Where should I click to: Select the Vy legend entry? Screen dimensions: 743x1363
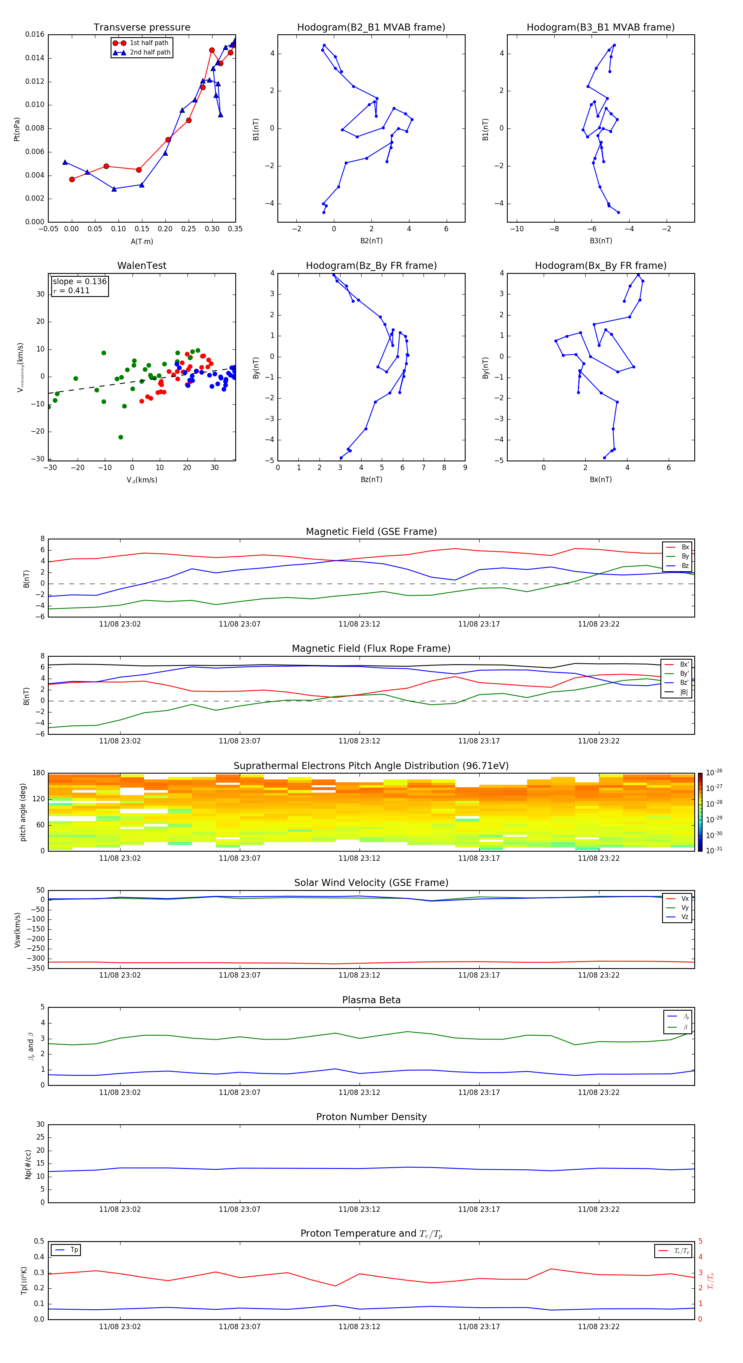tap(677, 907)
